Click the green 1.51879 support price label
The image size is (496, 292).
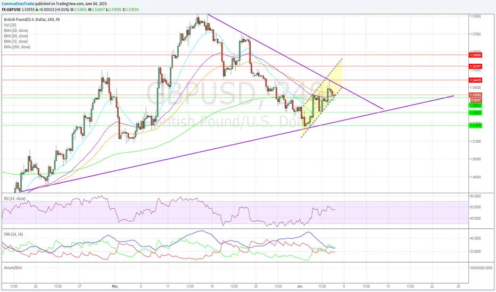click(x=476, y=126)
